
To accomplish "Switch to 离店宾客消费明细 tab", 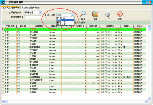I will tap(30, 7).
